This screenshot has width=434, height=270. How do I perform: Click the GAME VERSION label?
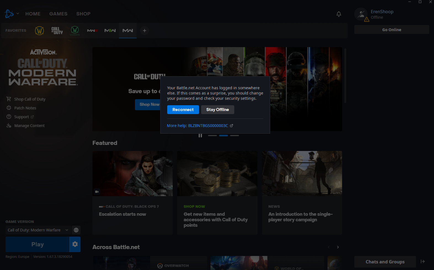[x=20, y=222]
